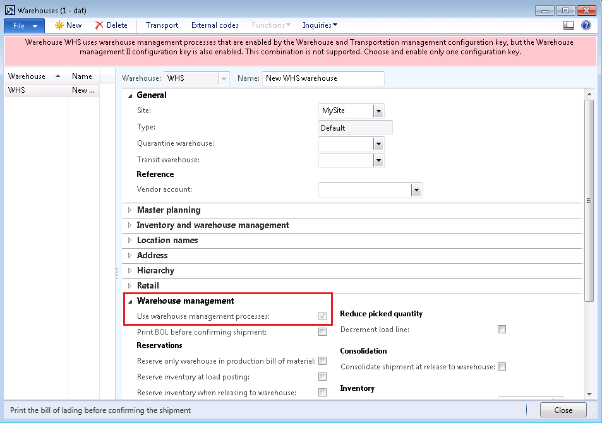Click the application icon in title bar

(x=9, y=9)
